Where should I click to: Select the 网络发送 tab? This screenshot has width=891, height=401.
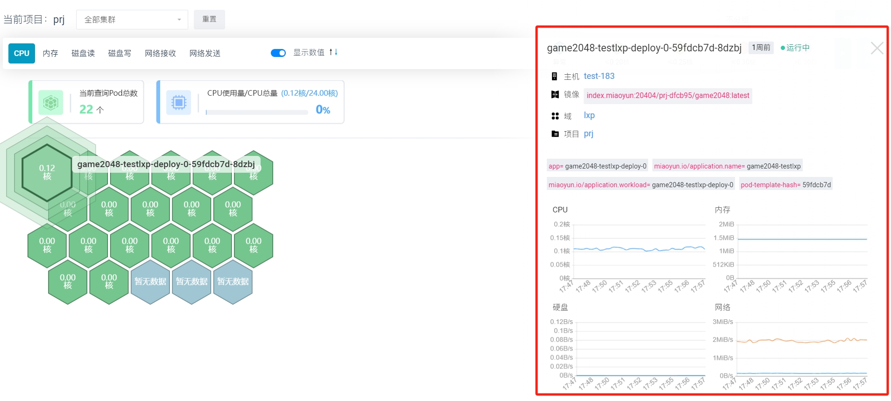(x=205, y=53)
